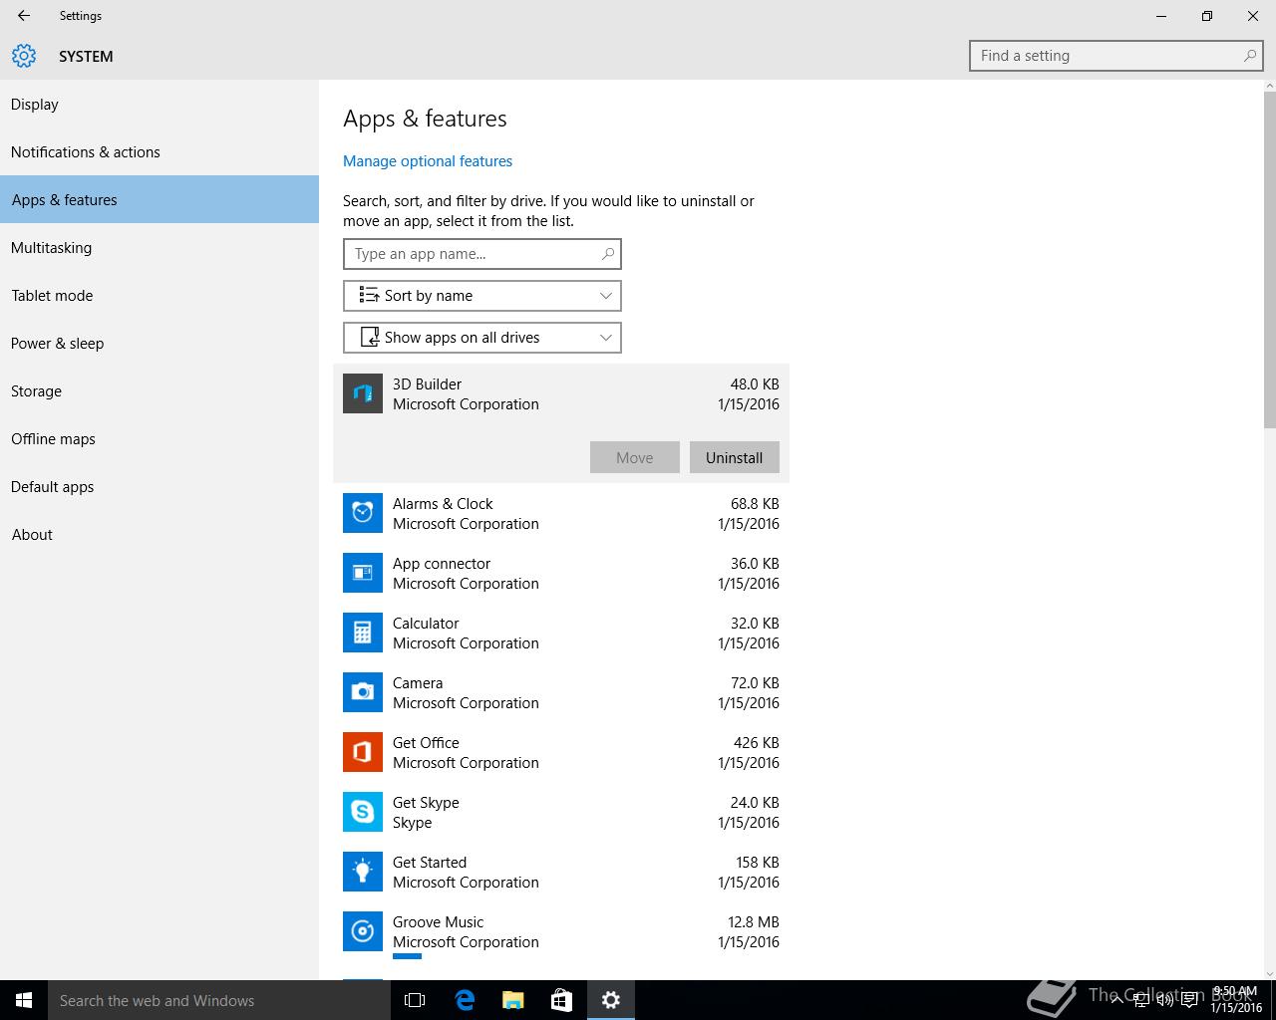Open the Windows Start menu

click(24, 1000)
